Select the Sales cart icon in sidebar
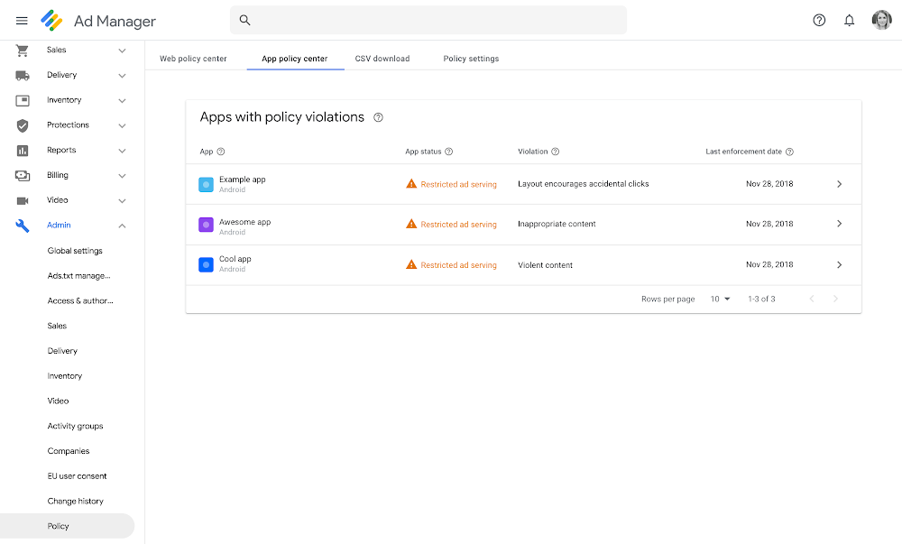902x544 pixels. (x=22, y=50)
